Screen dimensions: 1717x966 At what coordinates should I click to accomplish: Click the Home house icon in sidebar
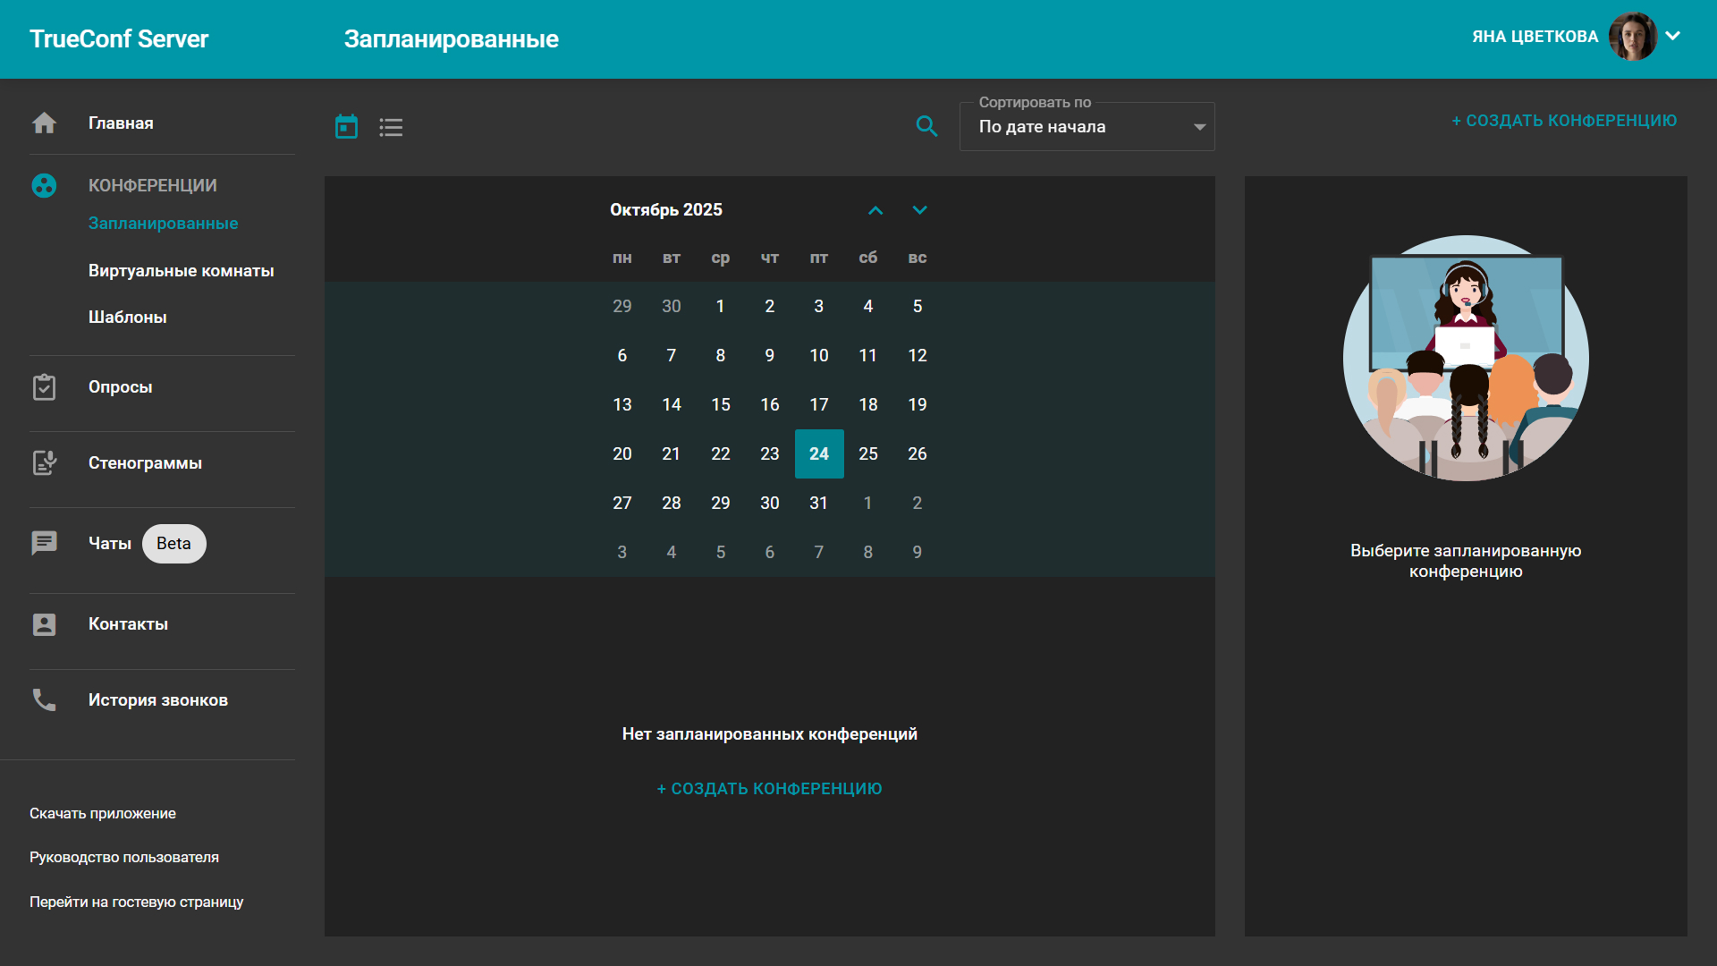(x=44, y=123)
